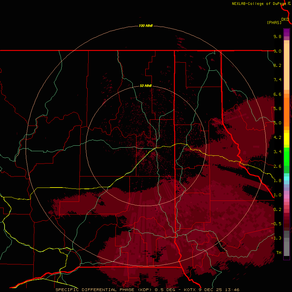Click the -1.3 scale value
Image resolution: width=292 pixels, height=292 pixels.
pos(276,238)
